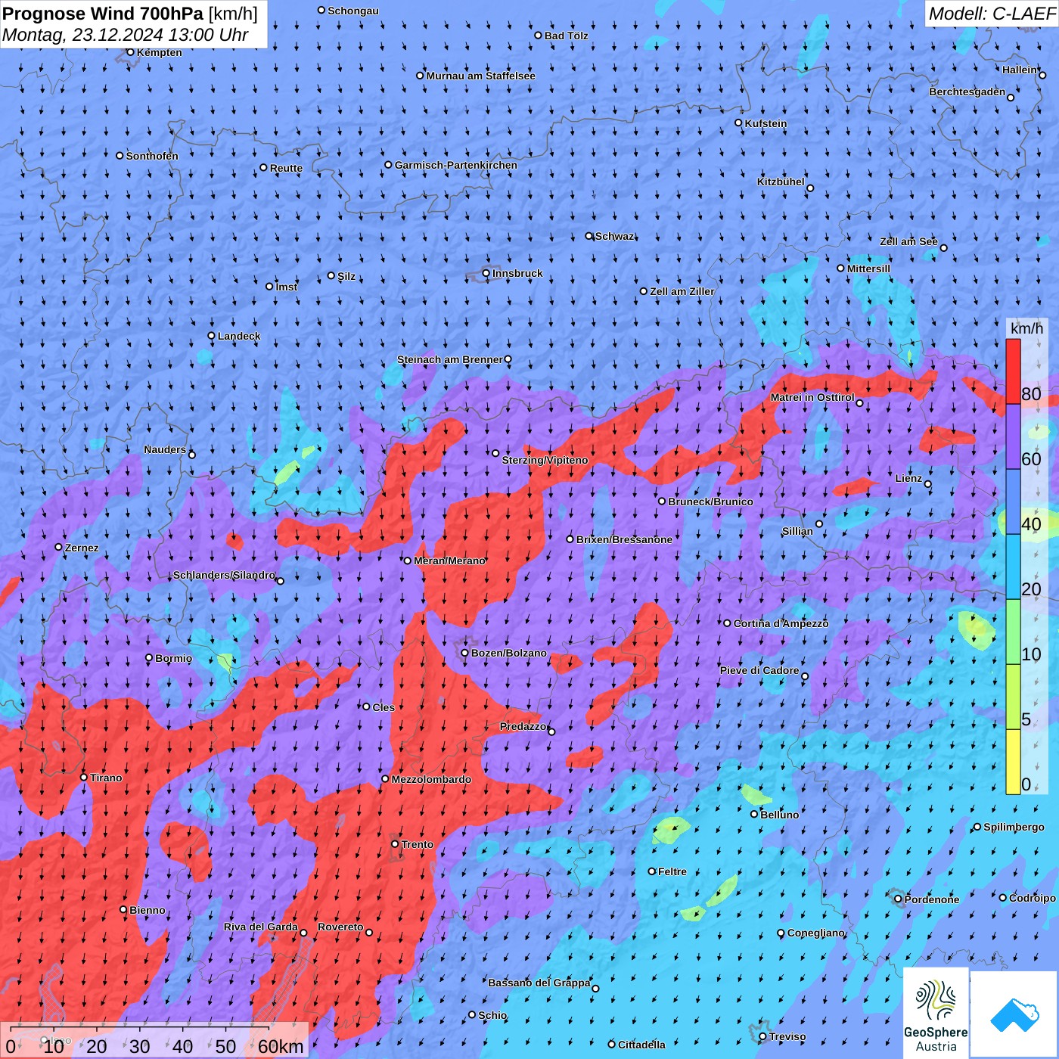
Task: Click the 'Feltre' label
Action: click(672, 871)
